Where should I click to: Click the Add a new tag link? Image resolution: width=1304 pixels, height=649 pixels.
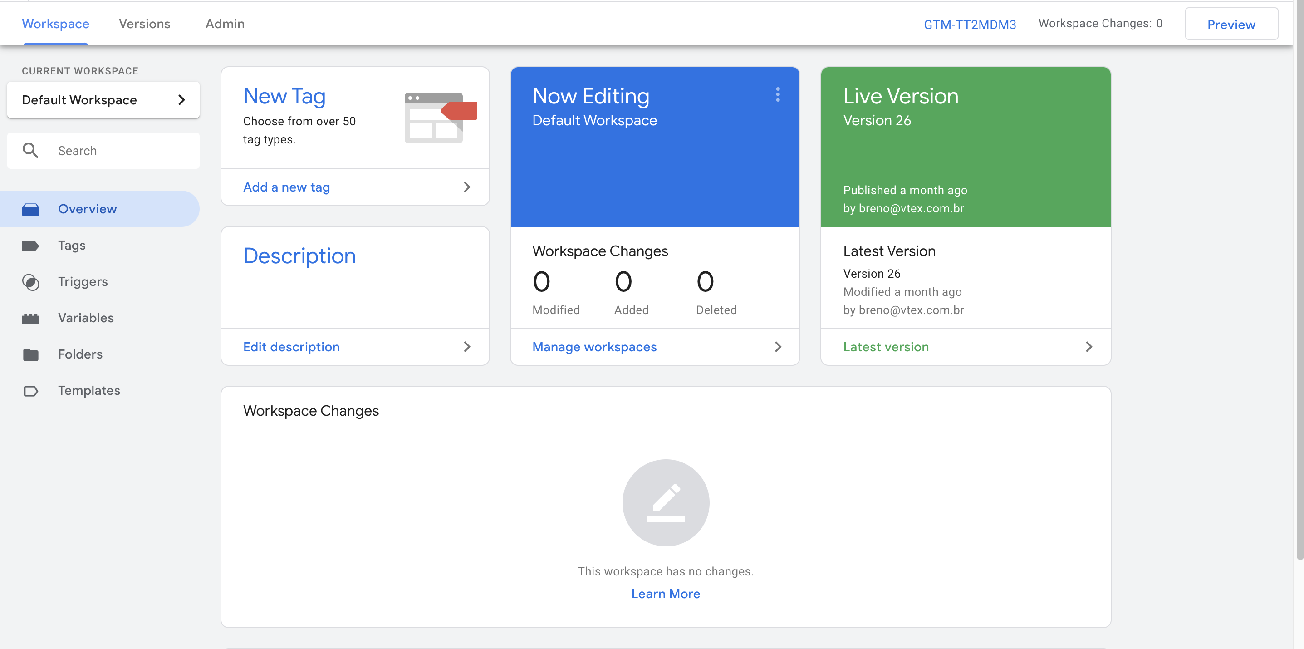(286, 187)
